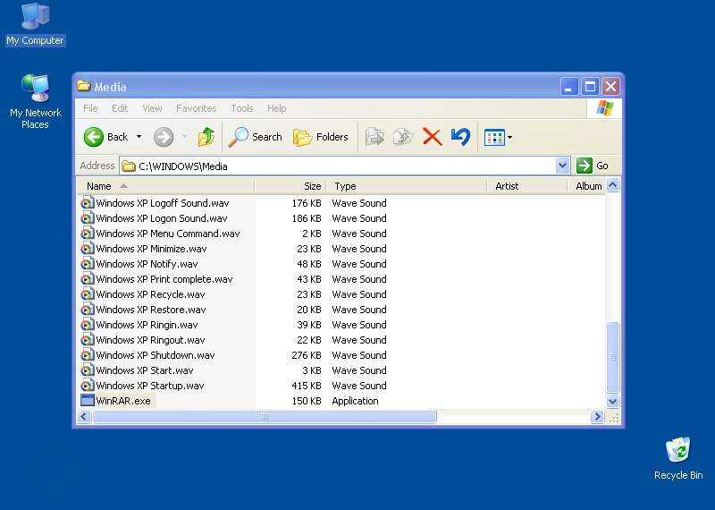The image size is (715, 510).
Task: Select the Windows XP Recycle.wav icon
Action: click(87, 294)
